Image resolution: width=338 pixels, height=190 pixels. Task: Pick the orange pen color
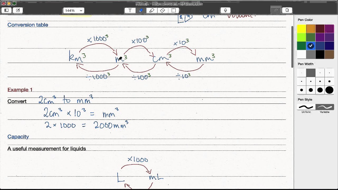click(311, 29)
